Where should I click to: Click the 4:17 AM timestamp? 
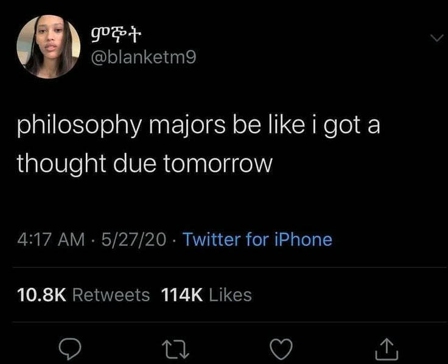51,239
